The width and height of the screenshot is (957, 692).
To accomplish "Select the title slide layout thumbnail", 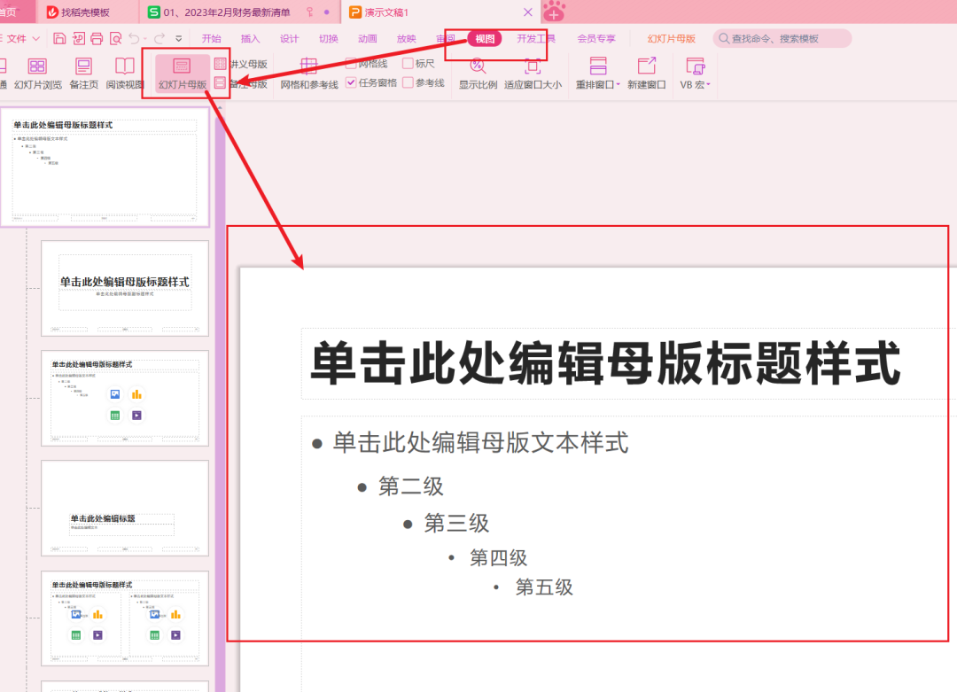I will click(125, 288).
